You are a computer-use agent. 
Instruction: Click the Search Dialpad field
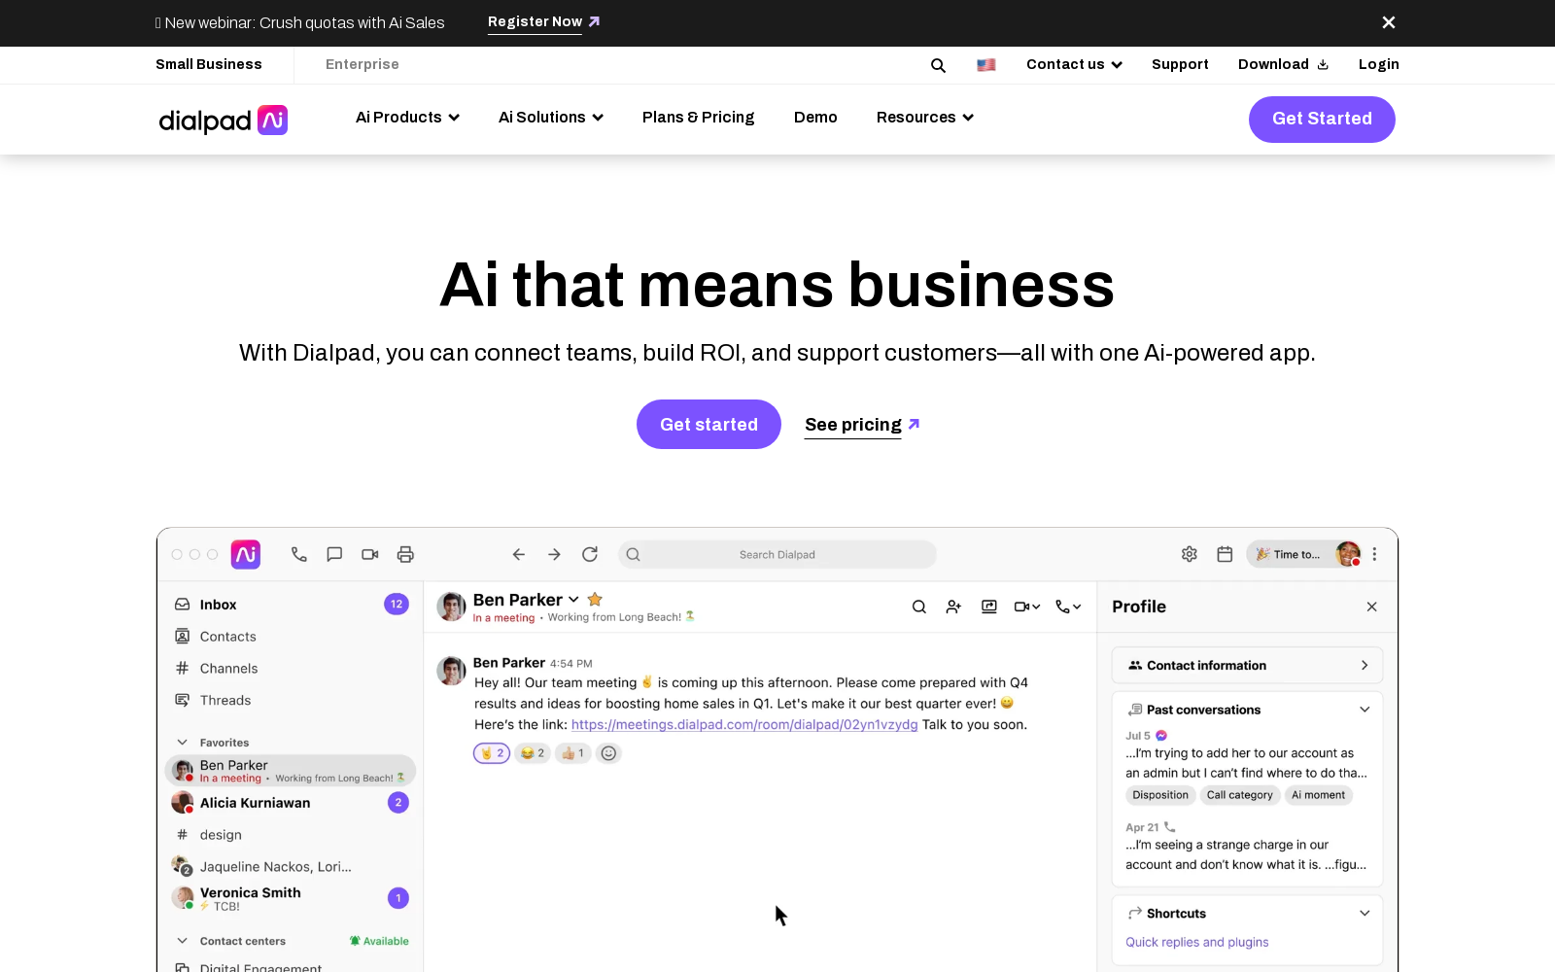click(x=777, y=555)
